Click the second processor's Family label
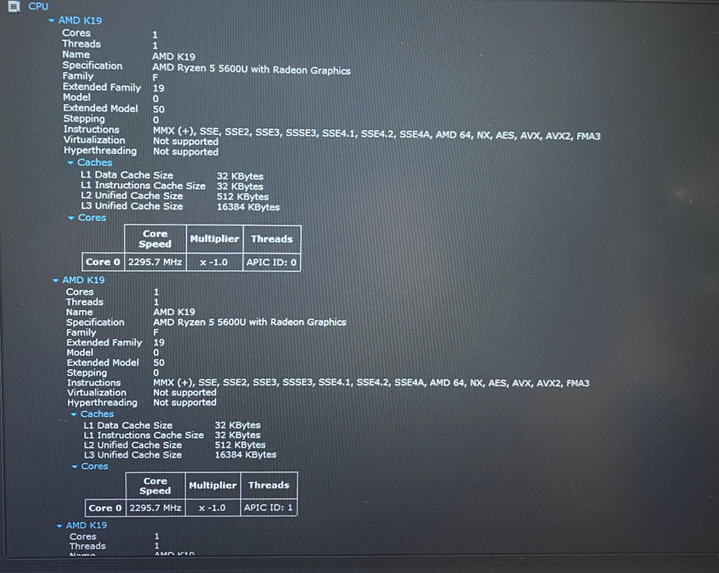 tap(81, 332)
